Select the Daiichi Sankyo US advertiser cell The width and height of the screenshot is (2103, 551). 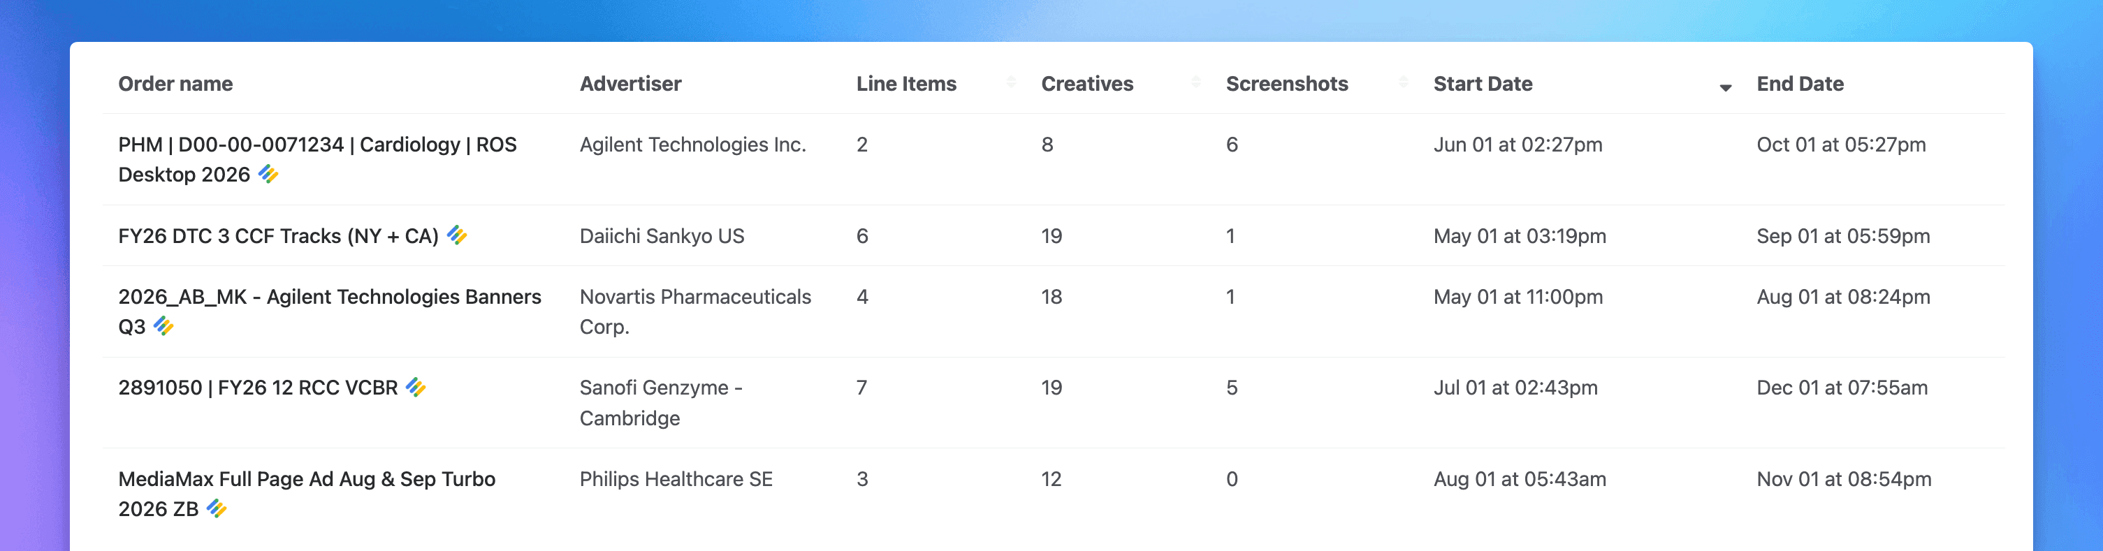pyautogui.click(x=662, y=236)
